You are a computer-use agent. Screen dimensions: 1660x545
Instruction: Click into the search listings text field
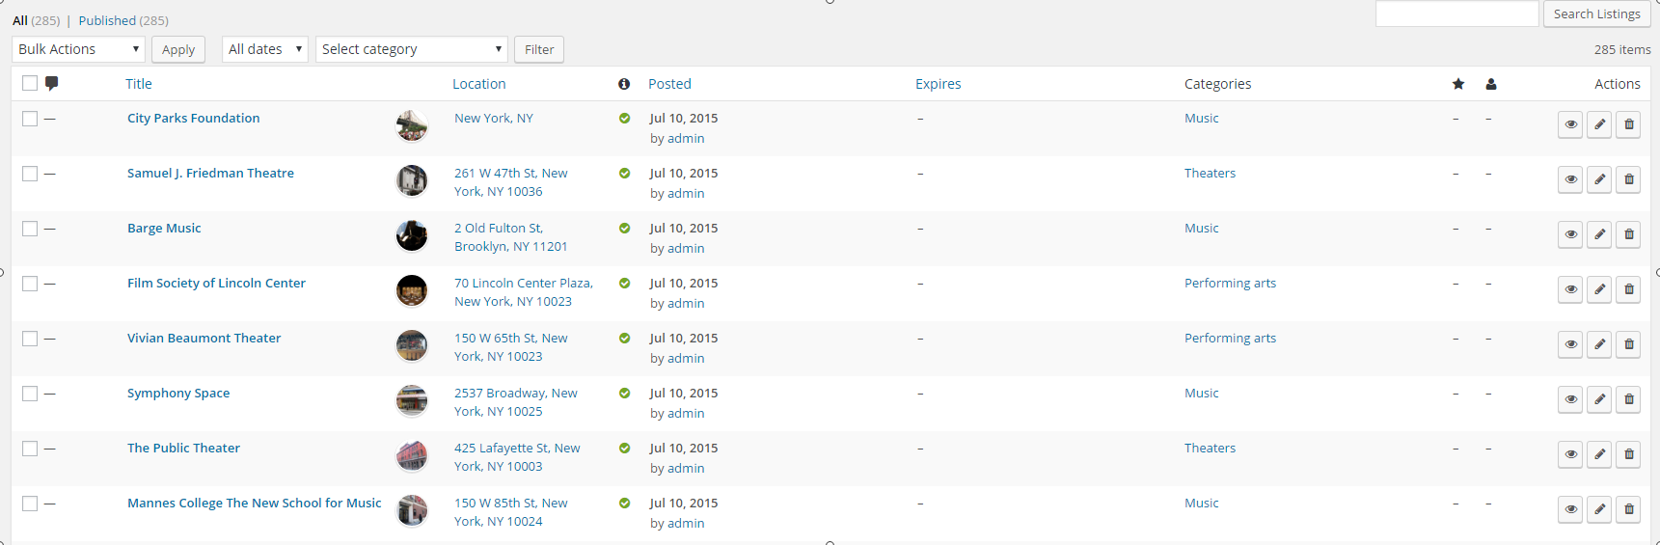point(1456,14)
